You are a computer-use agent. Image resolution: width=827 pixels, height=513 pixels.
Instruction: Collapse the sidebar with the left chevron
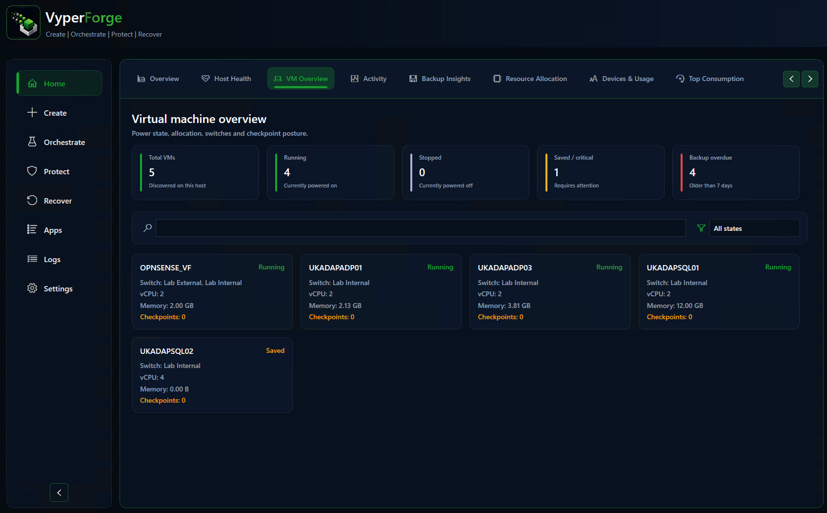[x=59, y=492]
